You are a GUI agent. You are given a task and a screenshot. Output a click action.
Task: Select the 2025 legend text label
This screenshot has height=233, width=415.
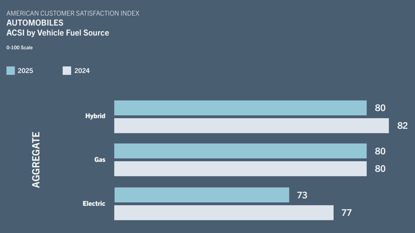(25, 71)
